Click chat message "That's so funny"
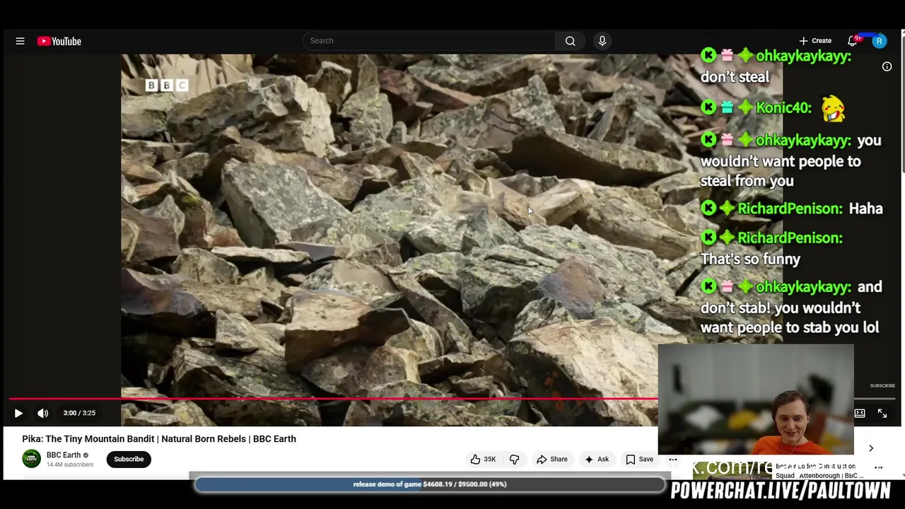The width and height of the screenshot is (905, 509). 750,259
